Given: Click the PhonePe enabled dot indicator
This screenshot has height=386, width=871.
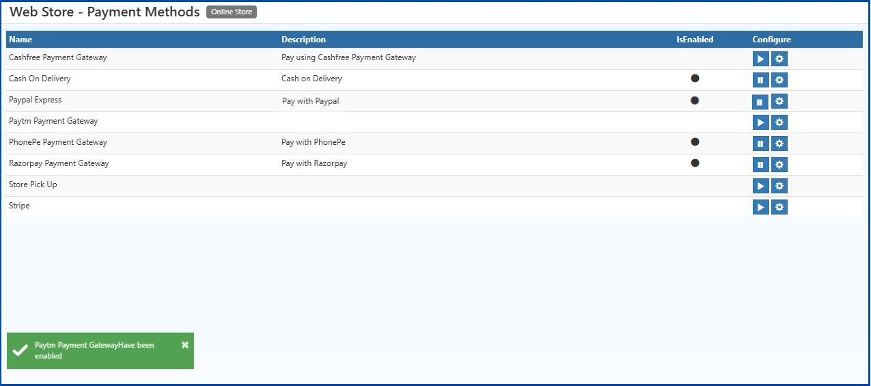Looking at the screenshot, I should click(x=695, y=142).
